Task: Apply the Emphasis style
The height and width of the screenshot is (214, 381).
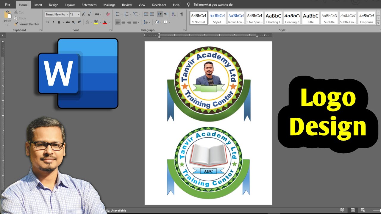Action: click(x=366, y=18)
